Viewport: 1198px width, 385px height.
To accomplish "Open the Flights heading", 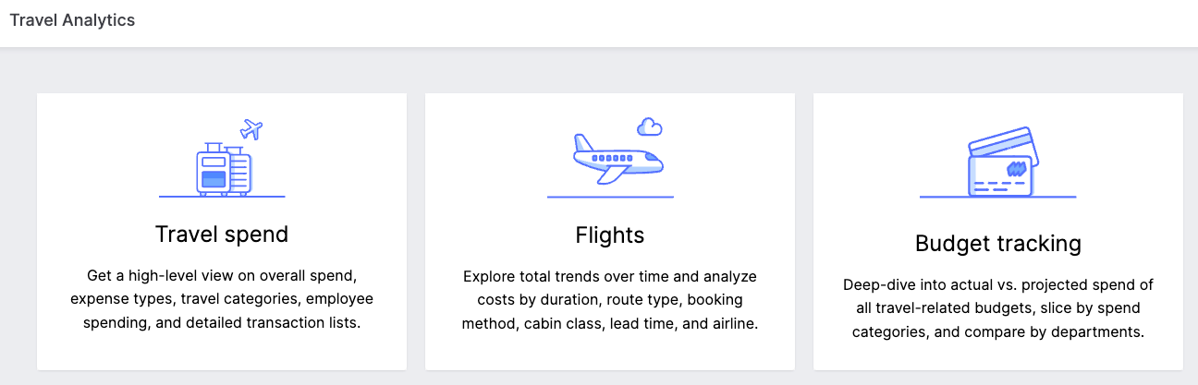I will pyautogui.click(x=610, y=235).
